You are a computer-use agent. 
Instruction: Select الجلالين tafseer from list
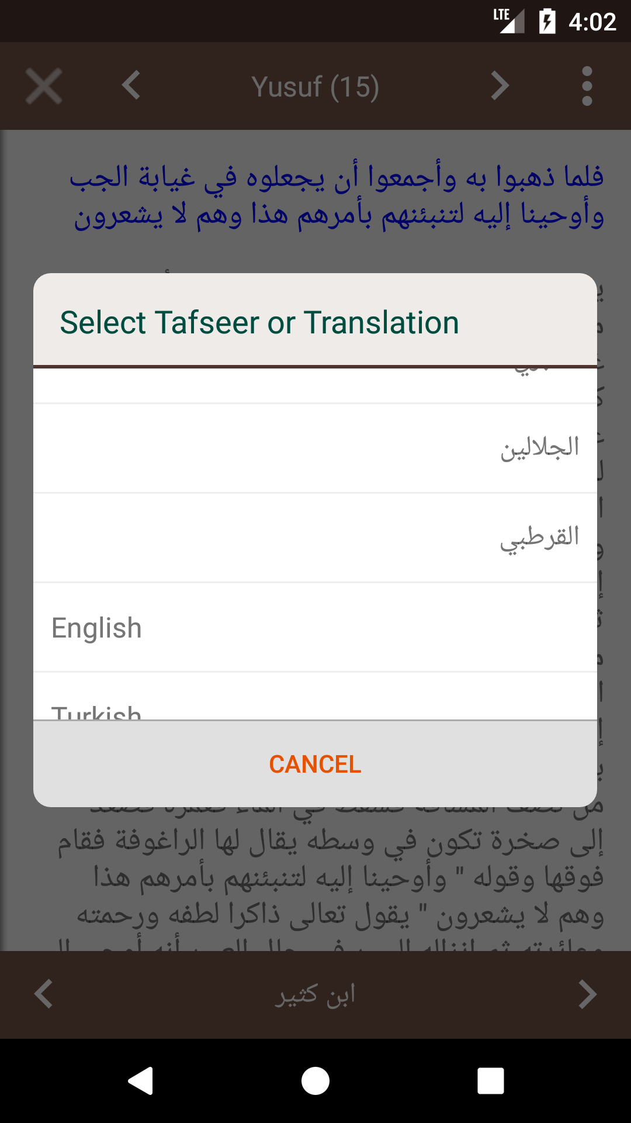tap(315, 448)
